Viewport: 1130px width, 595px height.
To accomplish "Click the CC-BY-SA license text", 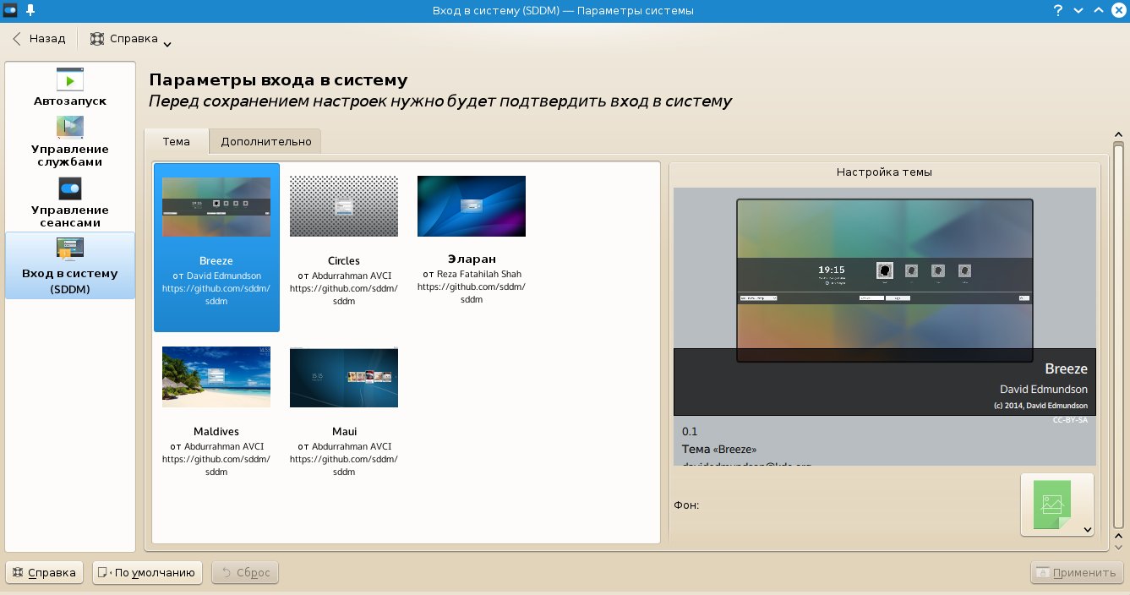I will [1070, 420].
